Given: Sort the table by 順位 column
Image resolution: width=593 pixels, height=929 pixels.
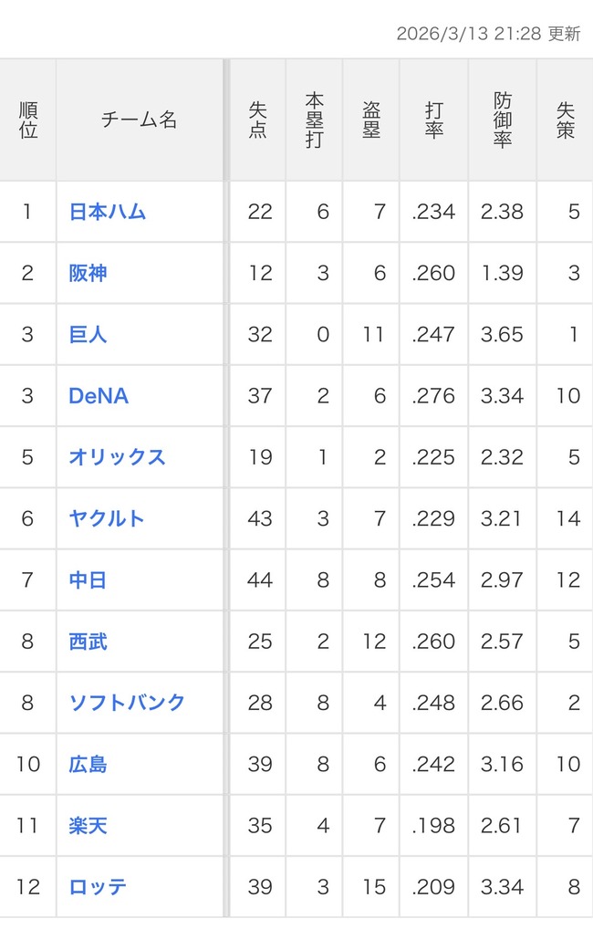Looking at the screenshot, I should [x=27, y=119].
